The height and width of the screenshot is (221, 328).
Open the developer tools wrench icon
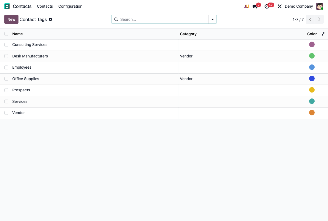click(279, 6)
